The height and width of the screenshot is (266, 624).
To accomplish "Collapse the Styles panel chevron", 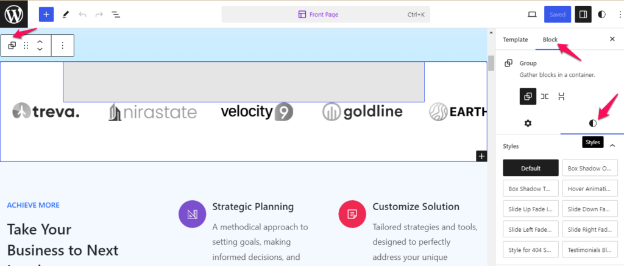I will click(x=612, y=146).
